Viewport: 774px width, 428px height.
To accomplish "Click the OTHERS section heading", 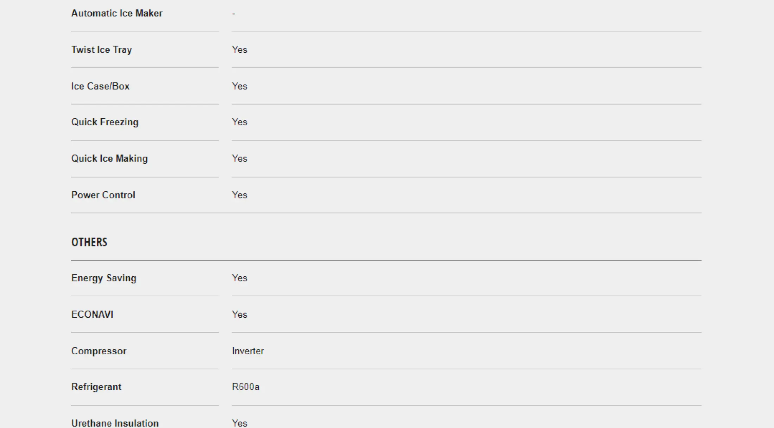I will coord(89,242).
